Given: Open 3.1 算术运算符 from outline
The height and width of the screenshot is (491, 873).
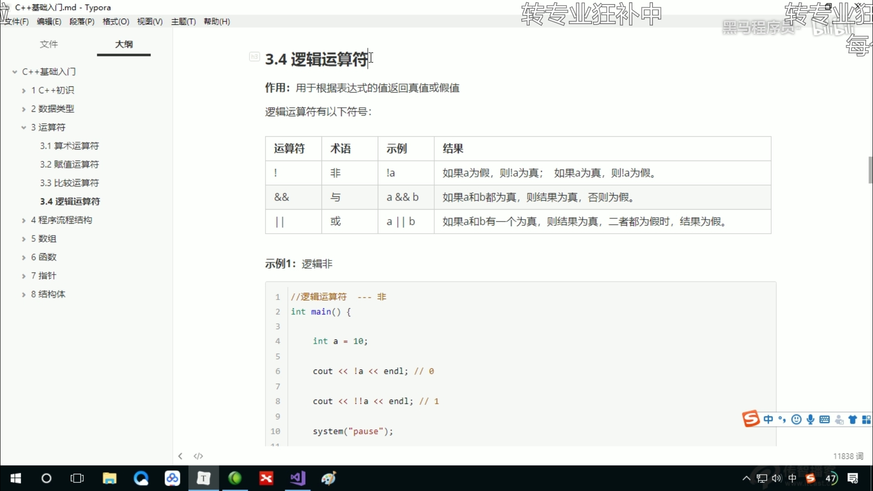Looking at the screenshot, I should point(70,145).
